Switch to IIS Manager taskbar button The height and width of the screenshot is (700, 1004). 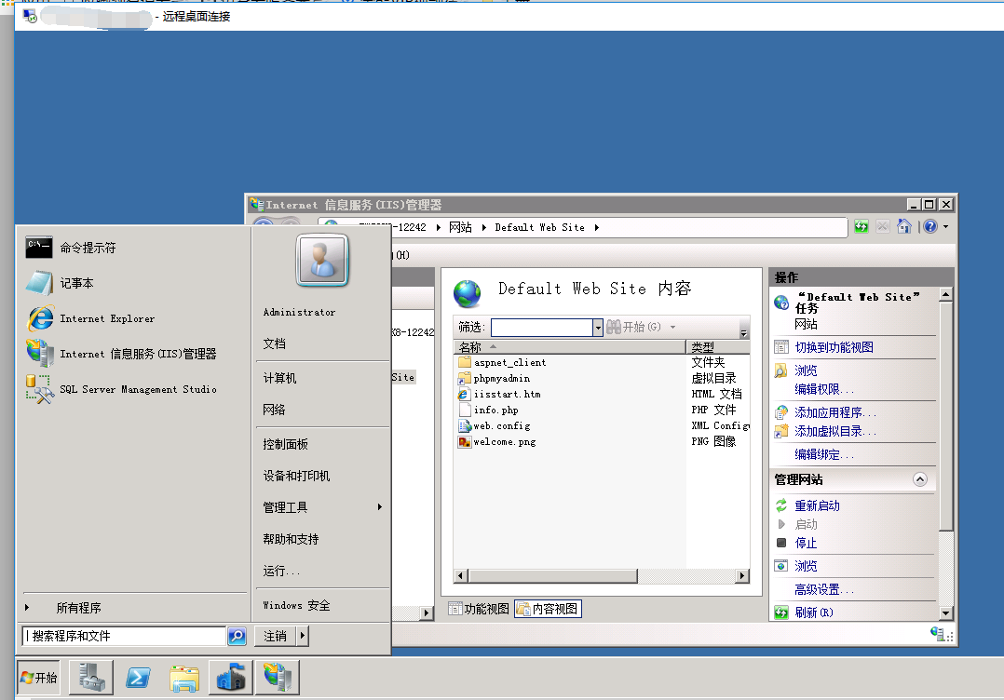(278, 678)
